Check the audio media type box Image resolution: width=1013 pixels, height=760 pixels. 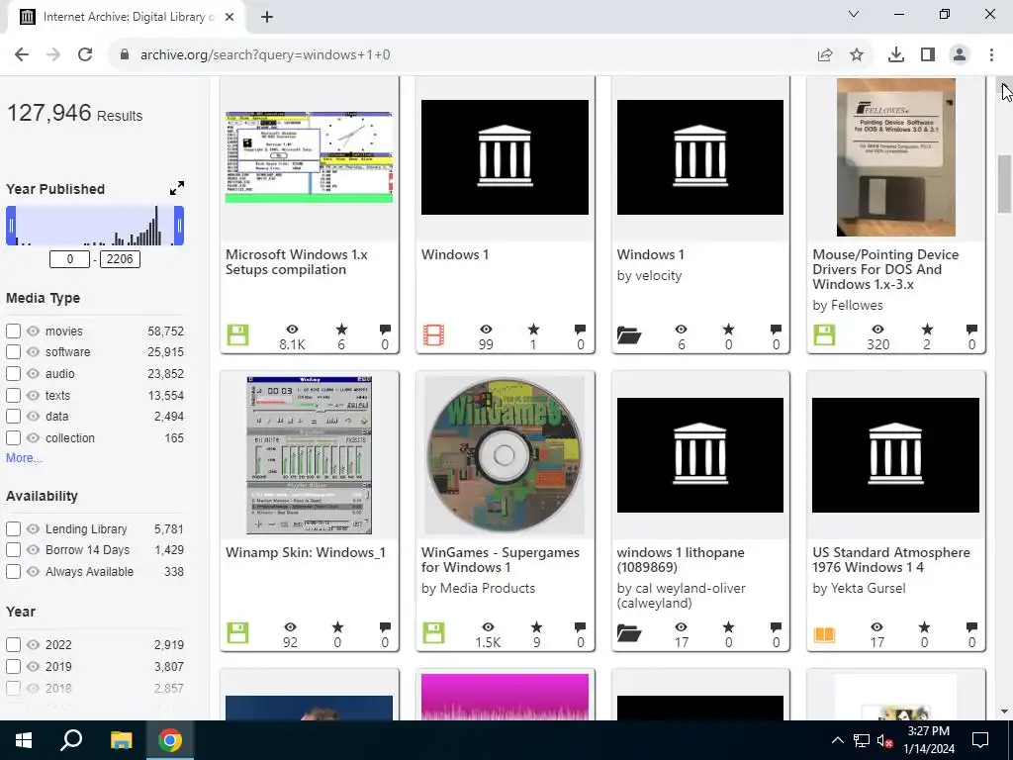point(14,373)
